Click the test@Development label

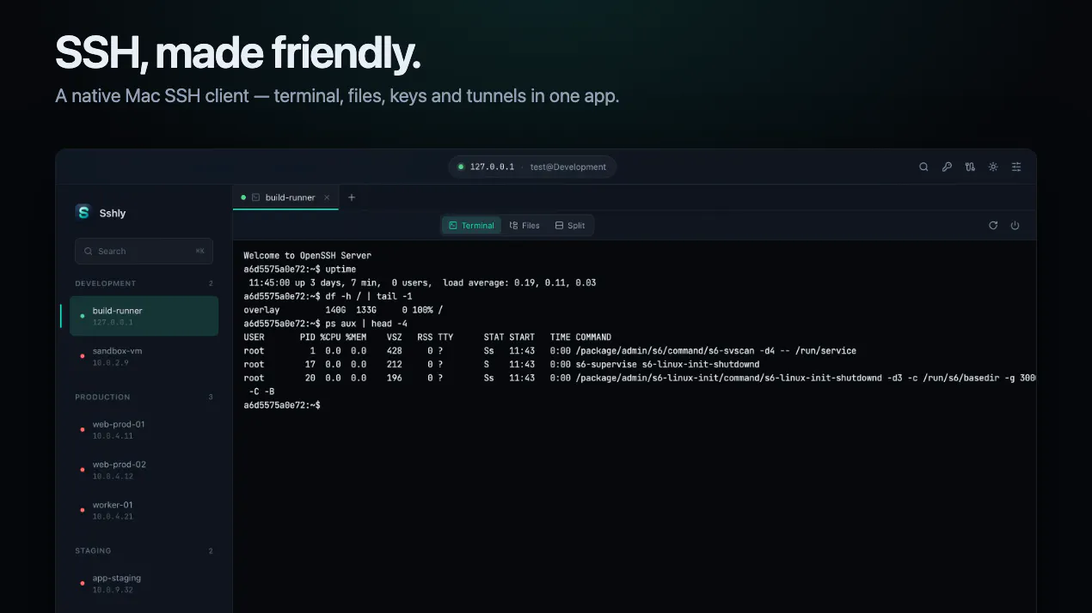click(x=568, y=167)
